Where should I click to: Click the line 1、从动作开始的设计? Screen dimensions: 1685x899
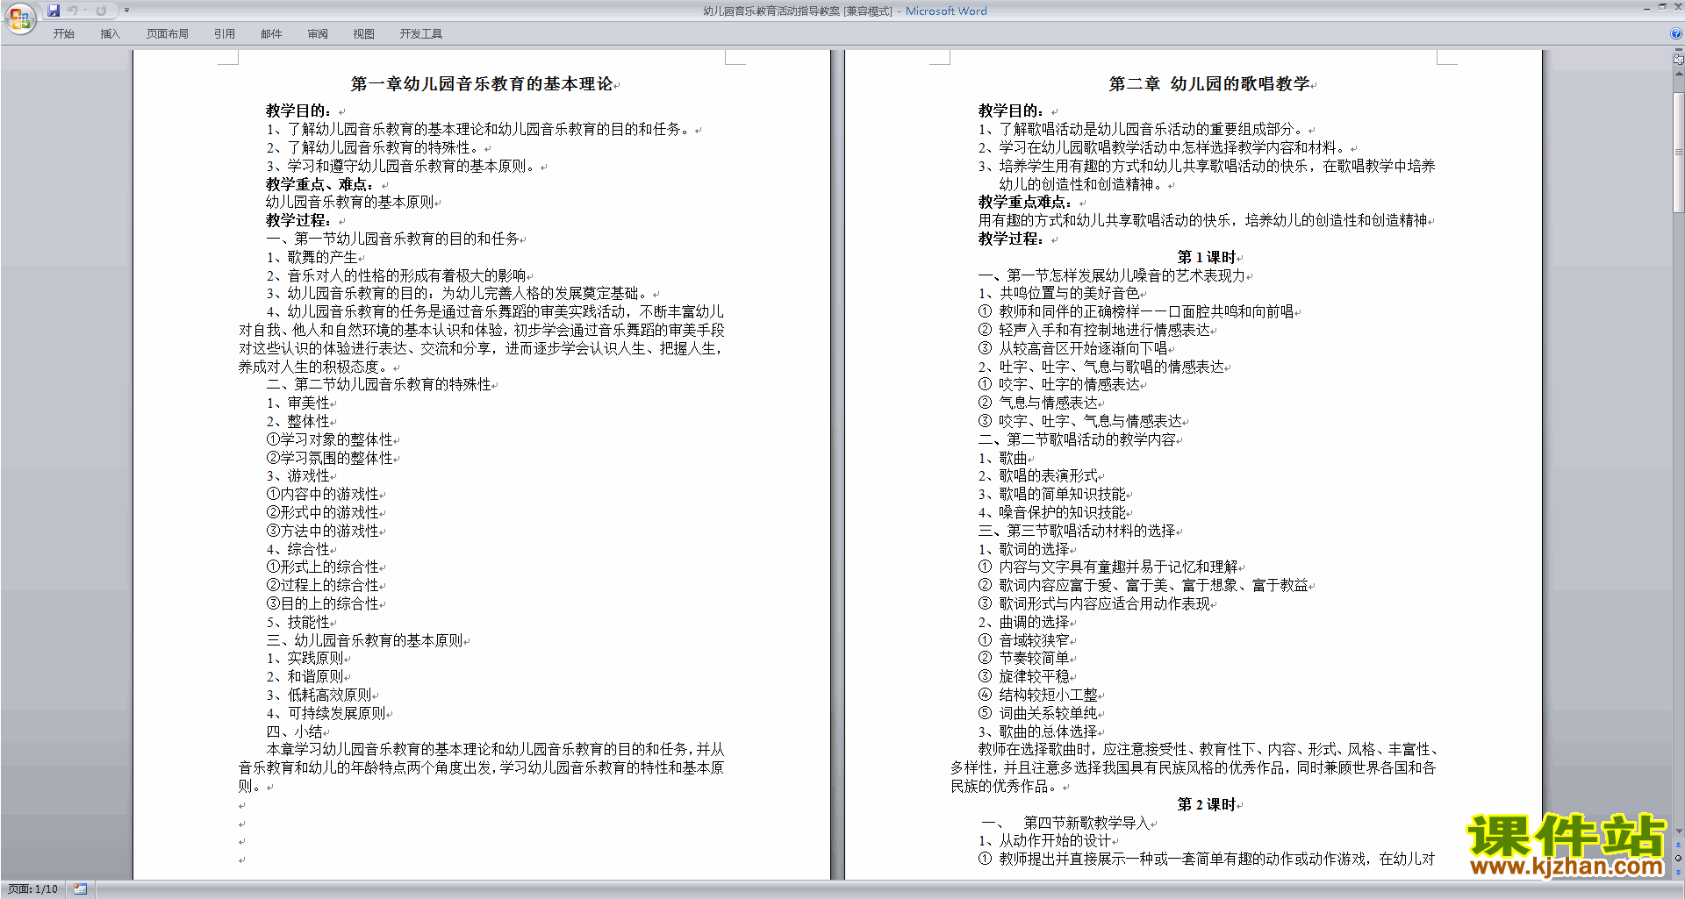(x=1045, y=841)
